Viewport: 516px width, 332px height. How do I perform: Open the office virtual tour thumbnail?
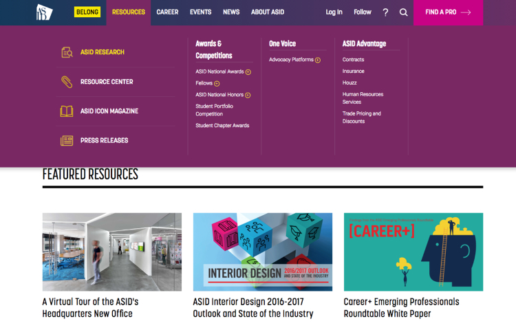coord(112,252)
